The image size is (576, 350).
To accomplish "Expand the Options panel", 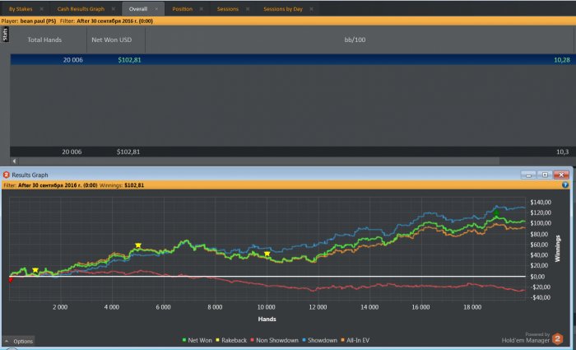I will coord(19,341).
